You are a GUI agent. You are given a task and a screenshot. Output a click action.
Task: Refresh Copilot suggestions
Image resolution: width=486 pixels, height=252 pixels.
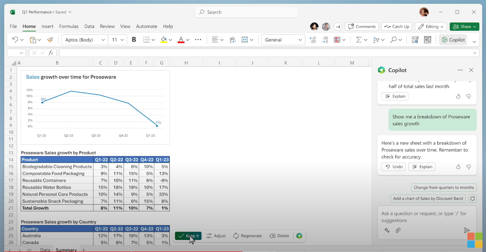coord(472,198)
